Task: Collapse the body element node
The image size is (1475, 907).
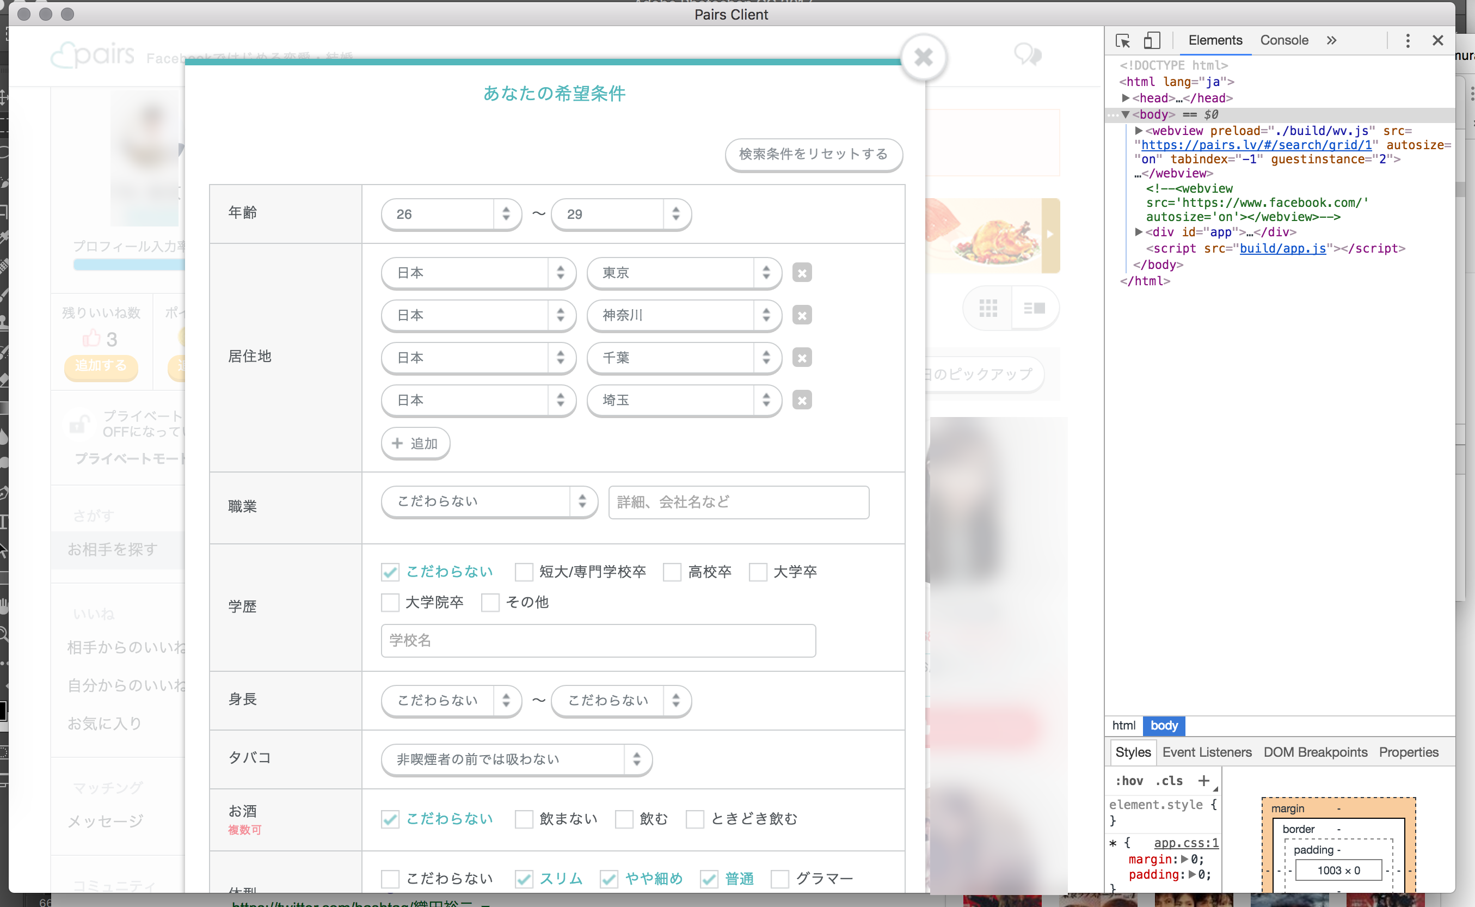Action: pos(1126,114)
